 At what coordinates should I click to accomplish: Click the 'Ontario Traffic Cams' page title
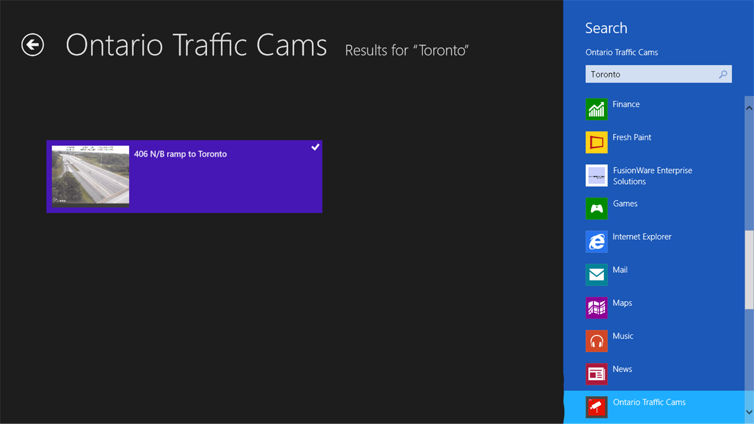196,45
